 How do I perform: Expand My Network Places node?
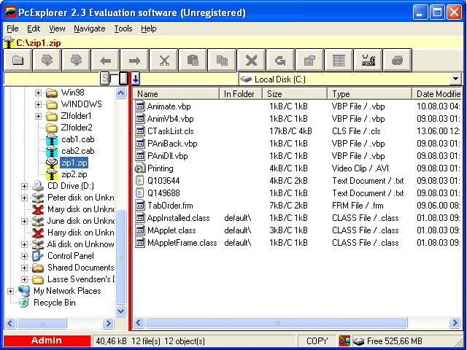(x=10, y=291)
